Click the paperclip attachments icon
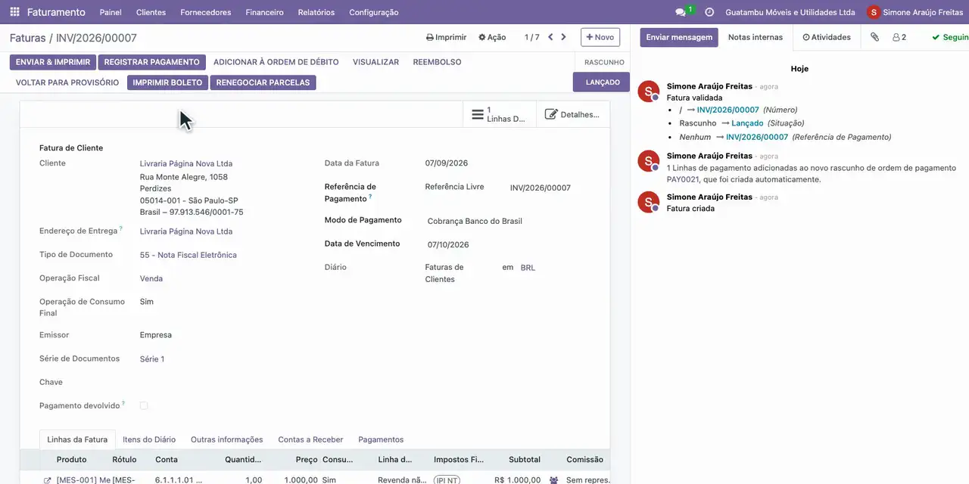Image resolution: width=969 pixels, height=484 pixels. coord(874,37)
